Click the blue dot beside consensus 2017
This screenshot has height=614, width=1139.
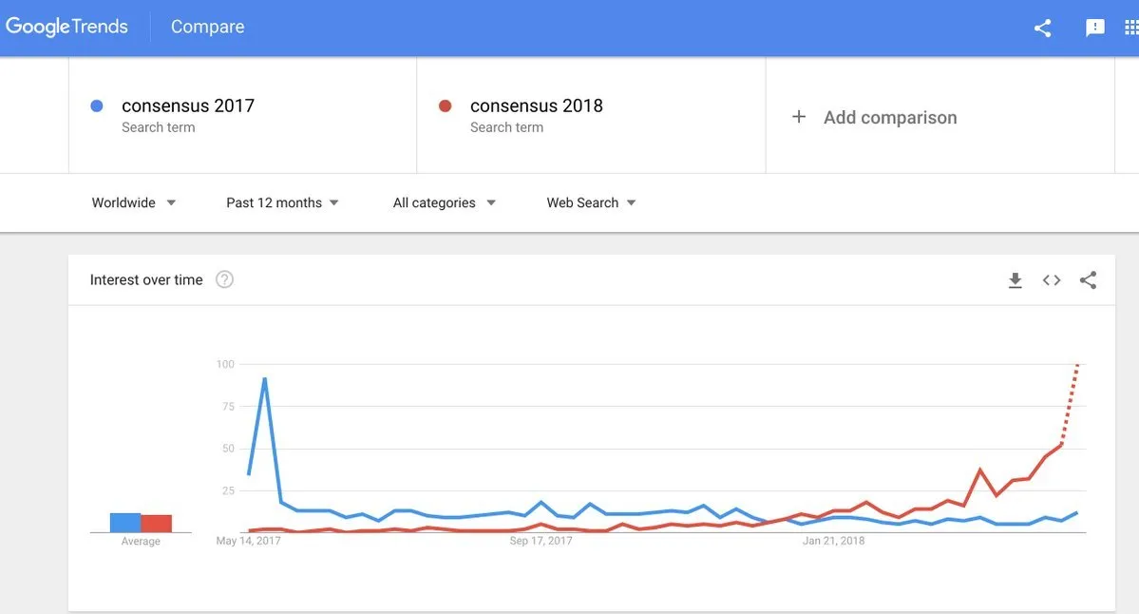(x=97, y=106)
